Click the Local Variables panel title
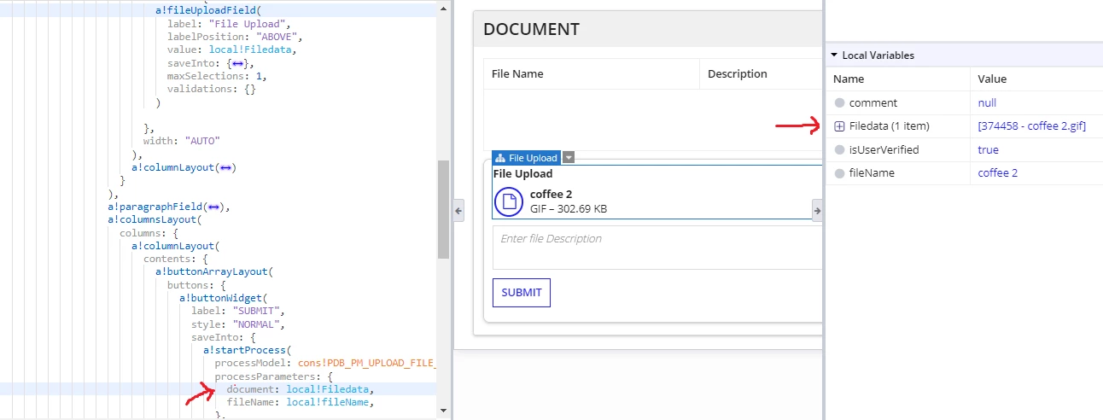1103x420 pixels. click(878, 55)
